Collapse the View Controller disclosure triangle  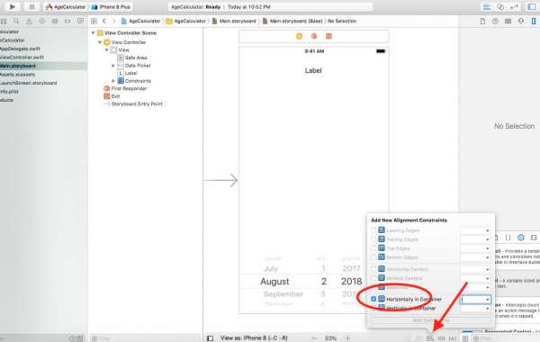pyautogui.click(x=100, y=42)
